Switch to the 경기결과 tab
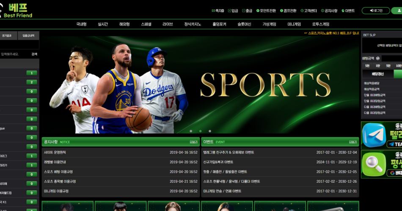 coord(8,35)
